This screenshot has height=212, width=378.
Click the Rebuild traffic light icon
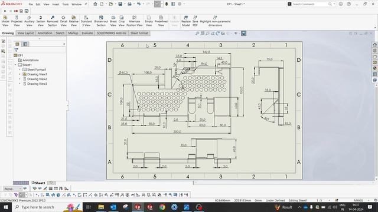point(167,4)
